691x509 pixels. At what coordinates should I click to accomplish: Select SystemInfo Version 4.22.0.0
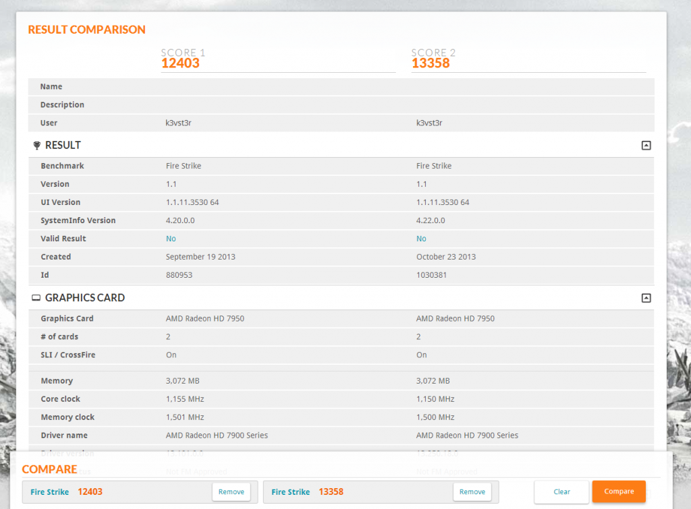[x=431, y=220]
